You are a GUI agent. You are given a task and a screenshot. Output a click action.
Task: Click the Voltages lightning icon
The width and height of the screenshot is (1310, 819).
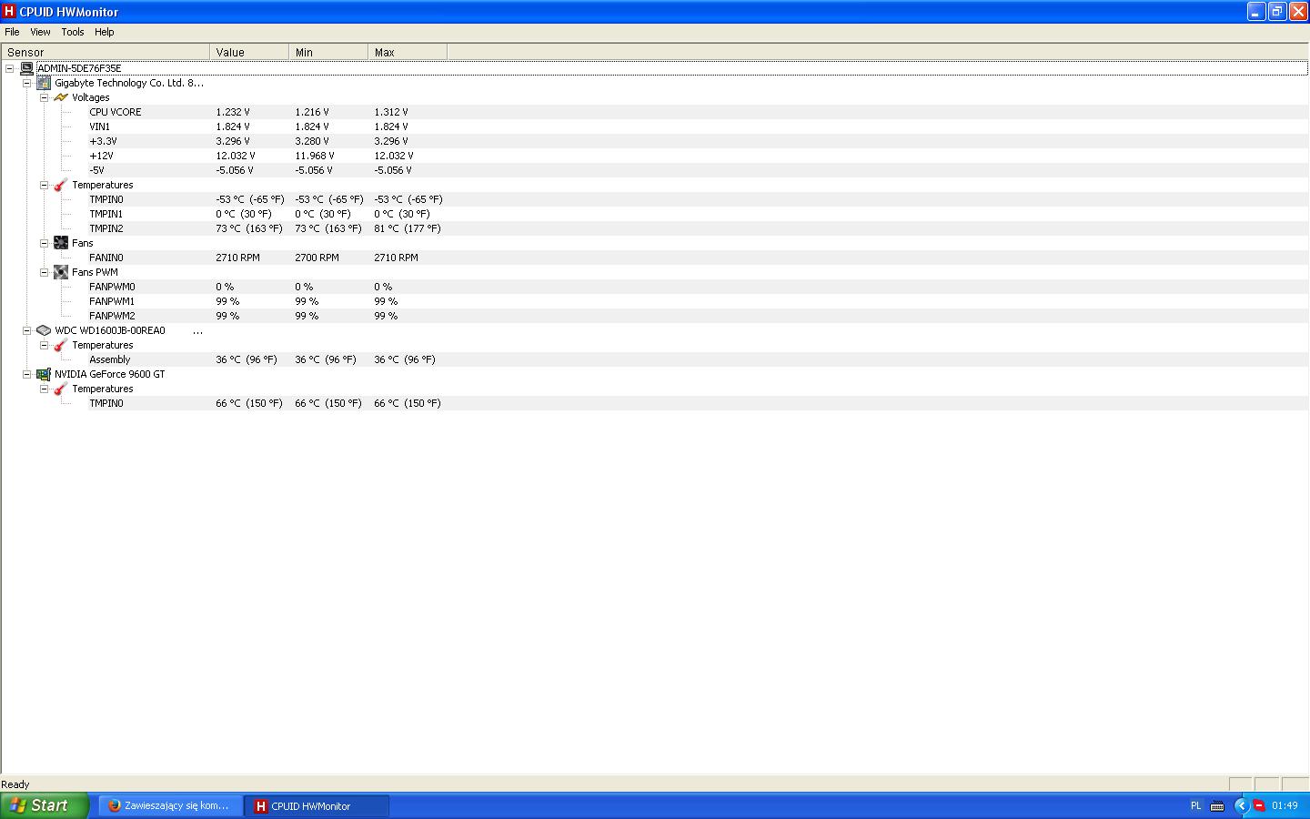[x=61, y=97]
